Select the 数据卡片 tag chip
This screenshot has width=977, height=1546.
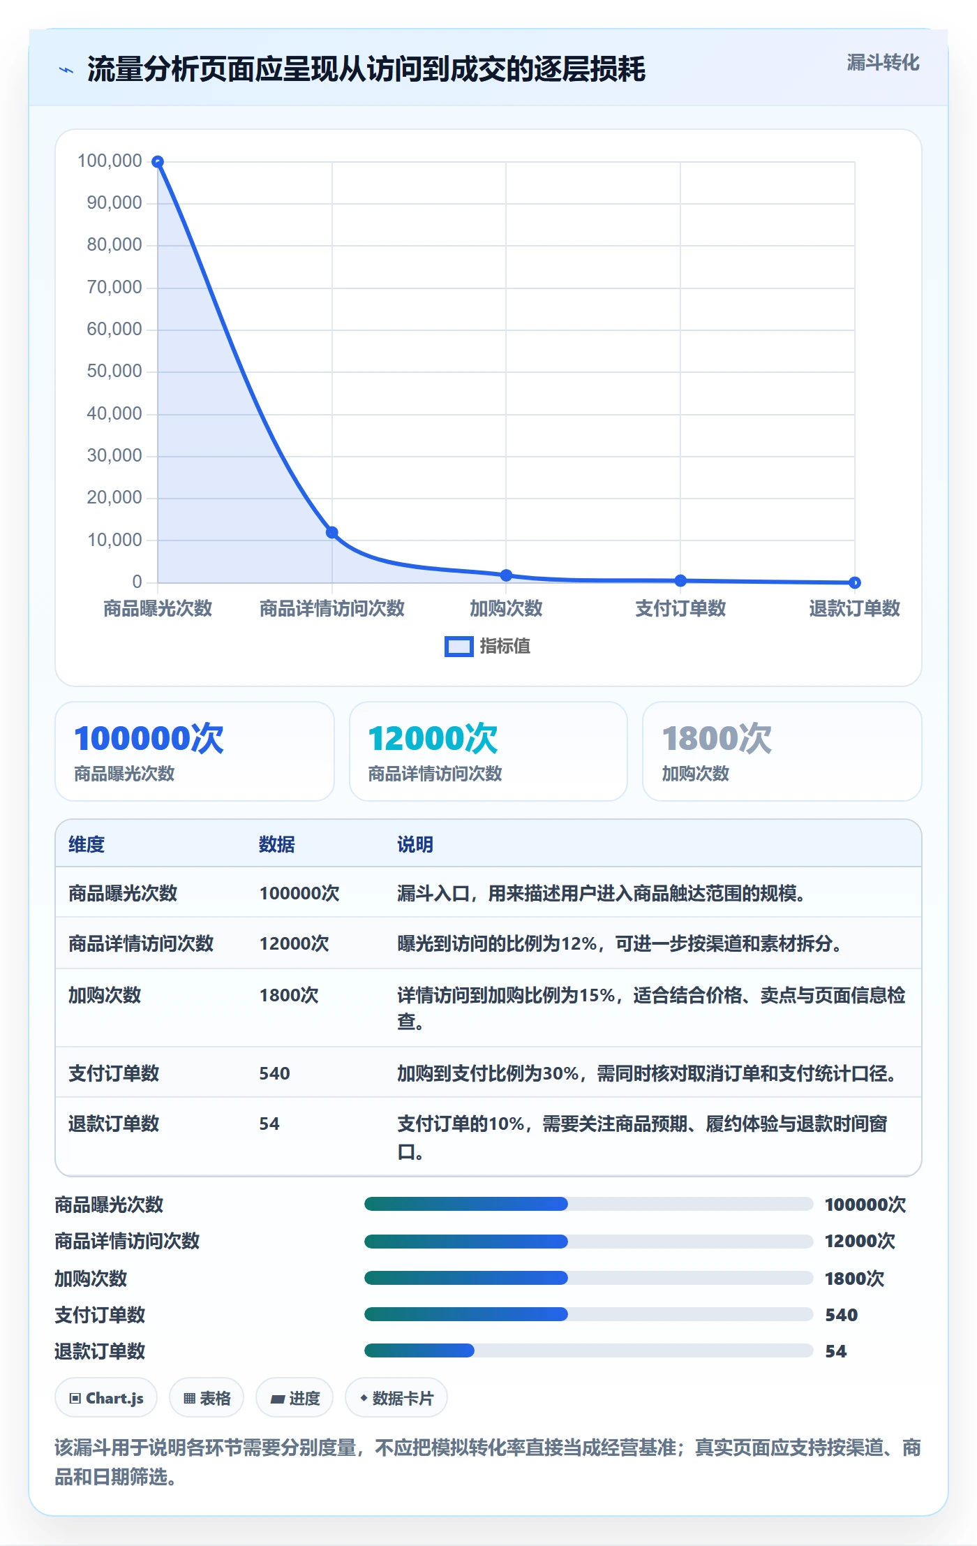[x=396, y=1398]
